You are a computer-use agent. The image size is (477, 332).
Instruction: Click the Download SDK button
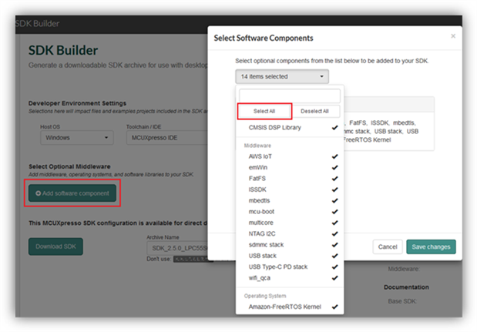(55, 246)
